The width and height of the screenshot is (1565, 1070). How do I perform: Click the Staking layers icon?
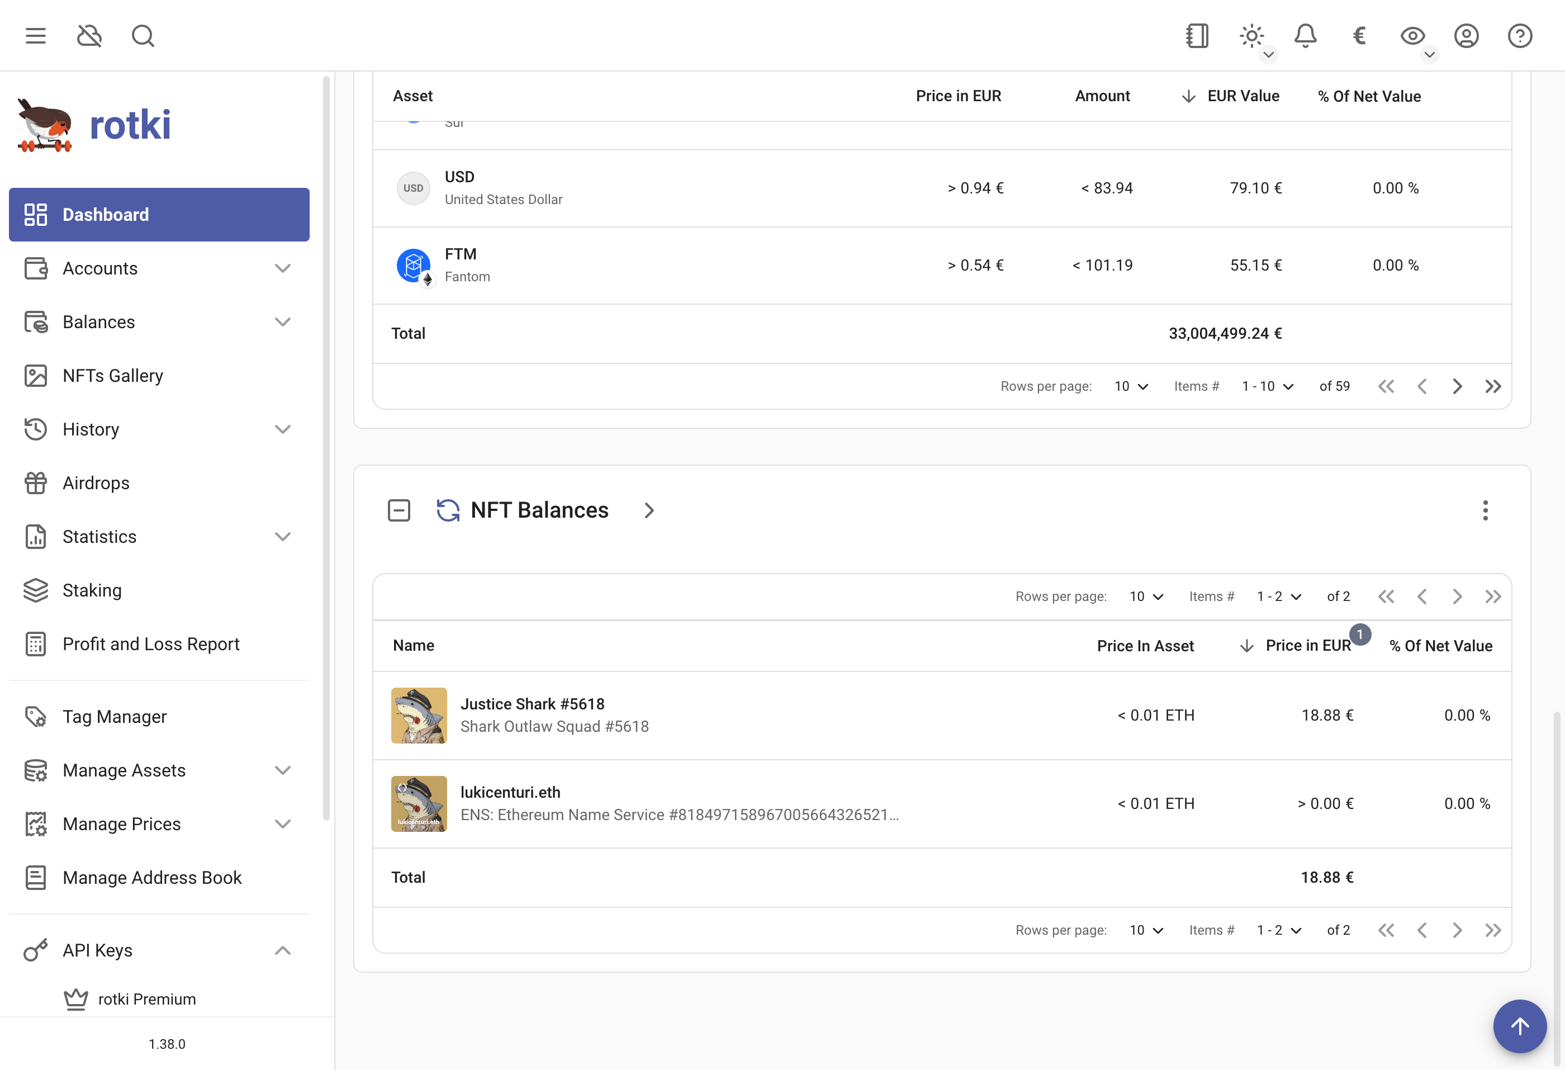[x=36, y=590]
